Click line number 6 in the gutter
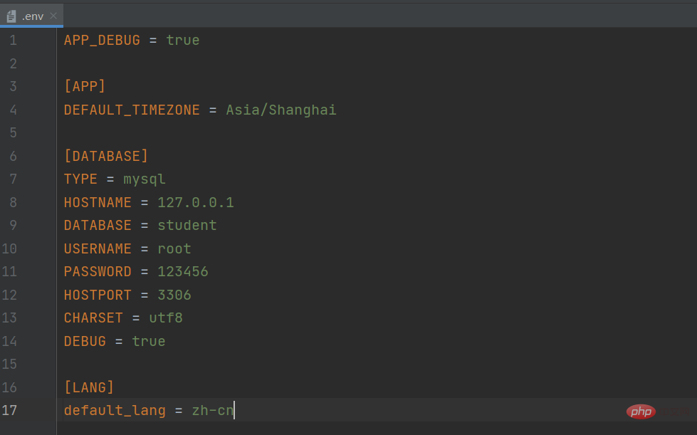 [14, 156]
